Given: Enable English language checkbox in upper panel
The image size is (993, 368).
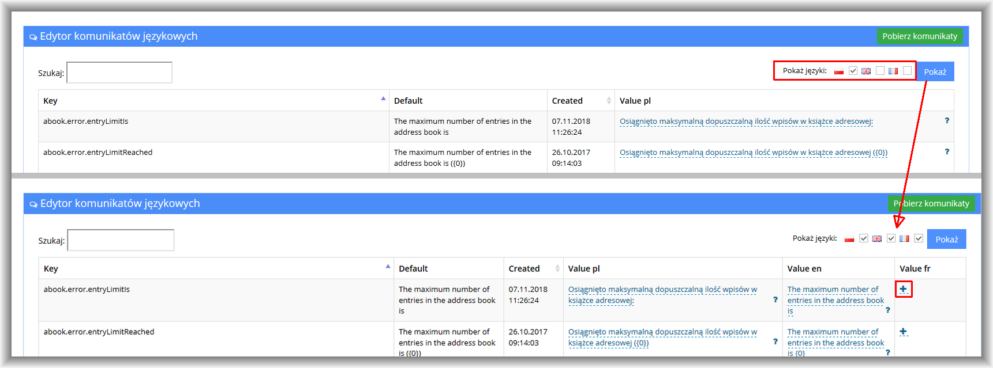Looking at the screenshot, I should click(x=880, y=71).
